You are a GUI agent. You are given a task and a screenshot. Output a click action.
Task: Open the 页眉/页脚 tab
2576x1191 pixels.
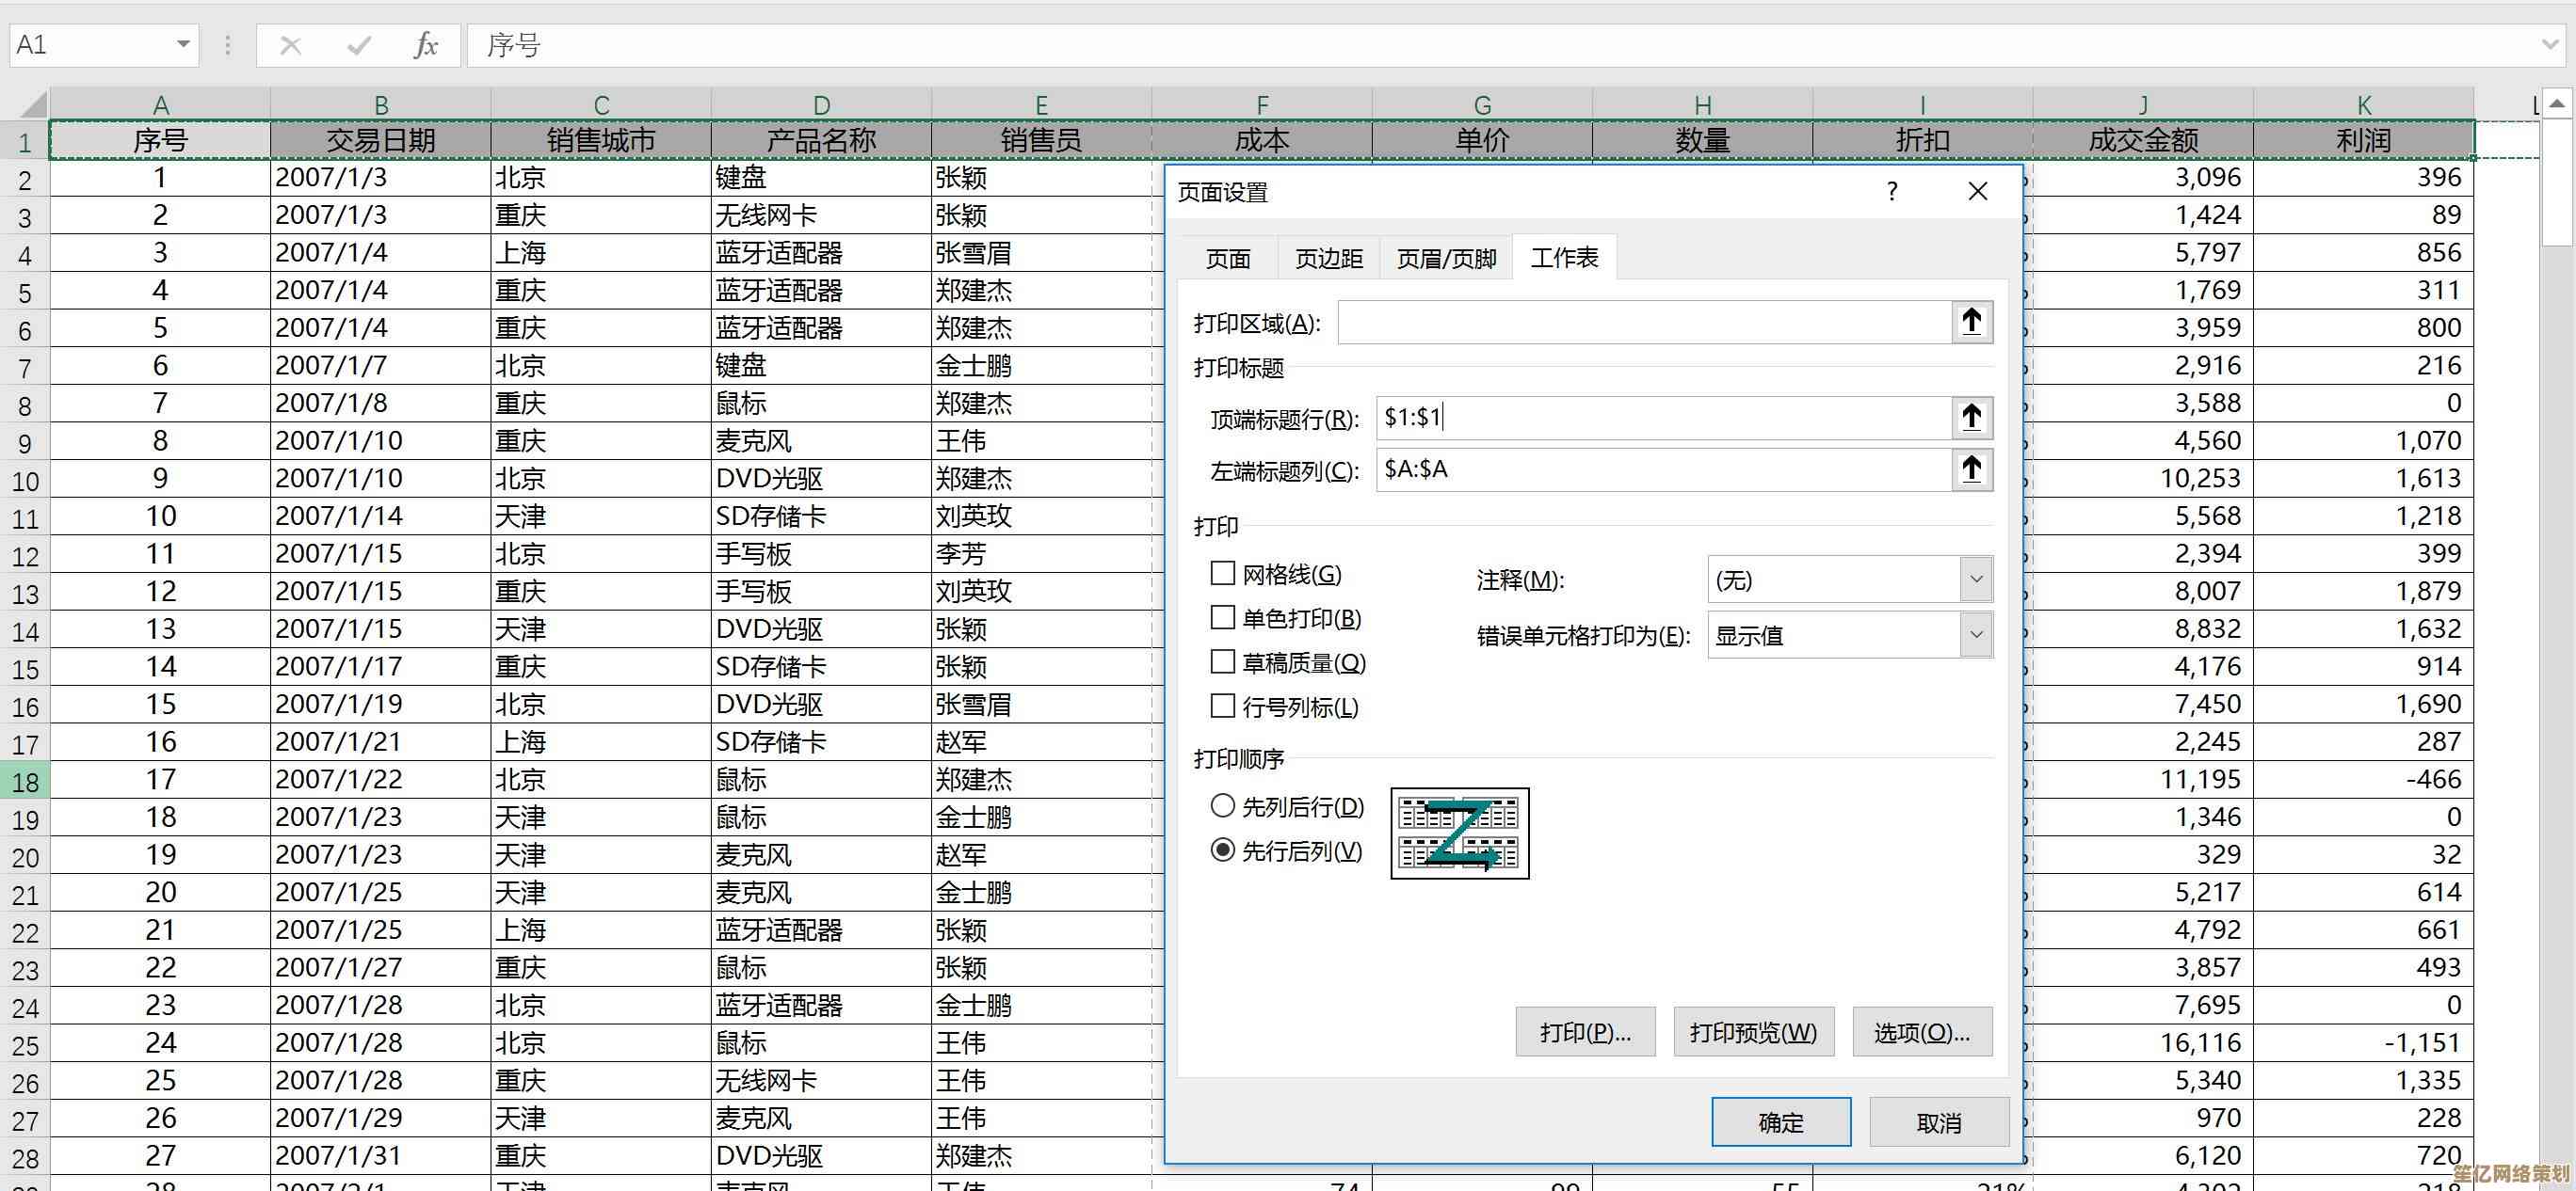[x=1446, y=259]
